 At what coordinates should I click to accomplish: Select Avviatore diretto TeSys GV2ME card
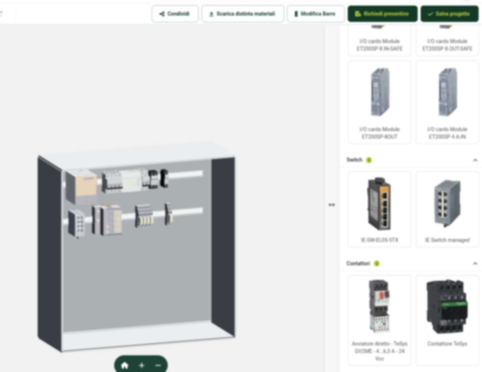(379, 320)
